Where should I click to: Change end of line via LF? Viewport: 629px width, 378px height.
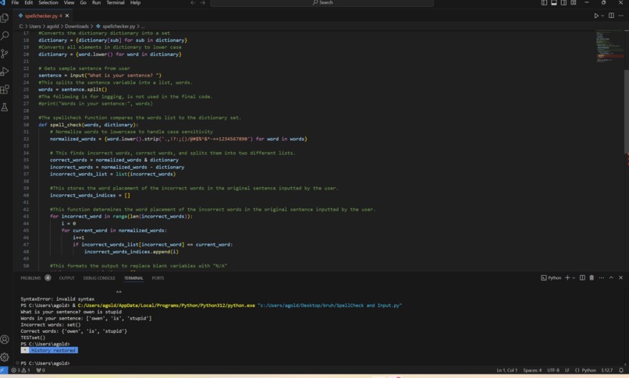coord(567,370)
